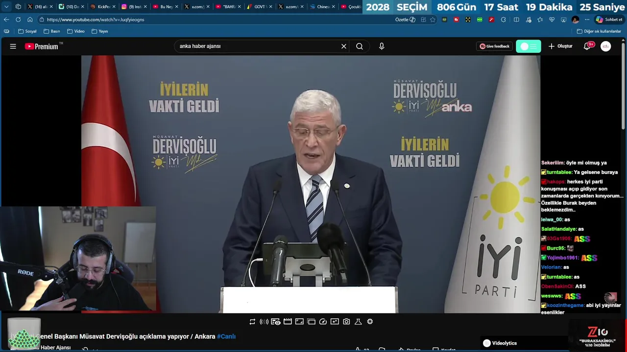
Task: Take video screenshot with camera icon
Action: [346, 322]
